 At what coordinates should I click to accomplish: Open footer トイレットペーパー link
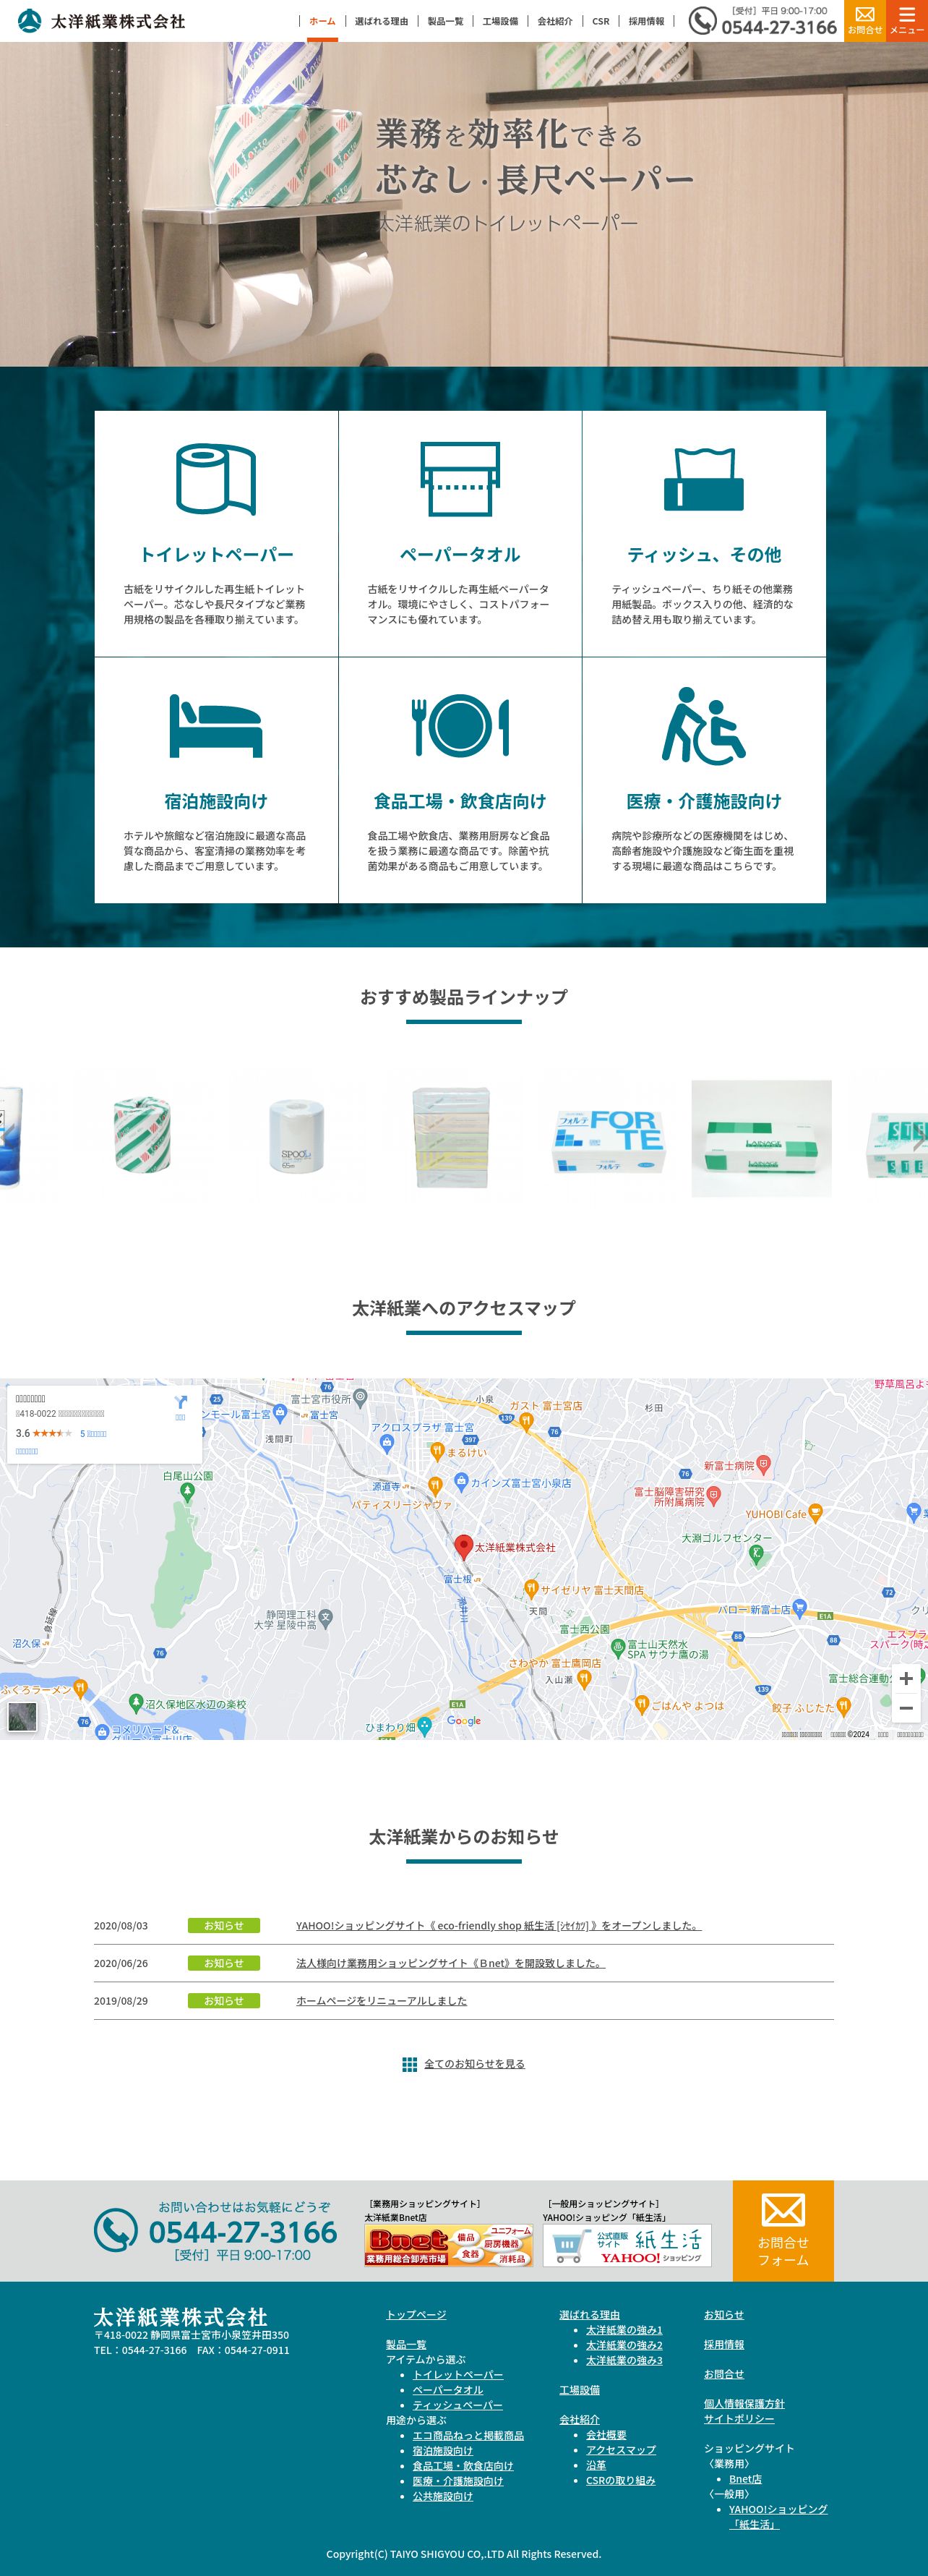(457, 2375)
